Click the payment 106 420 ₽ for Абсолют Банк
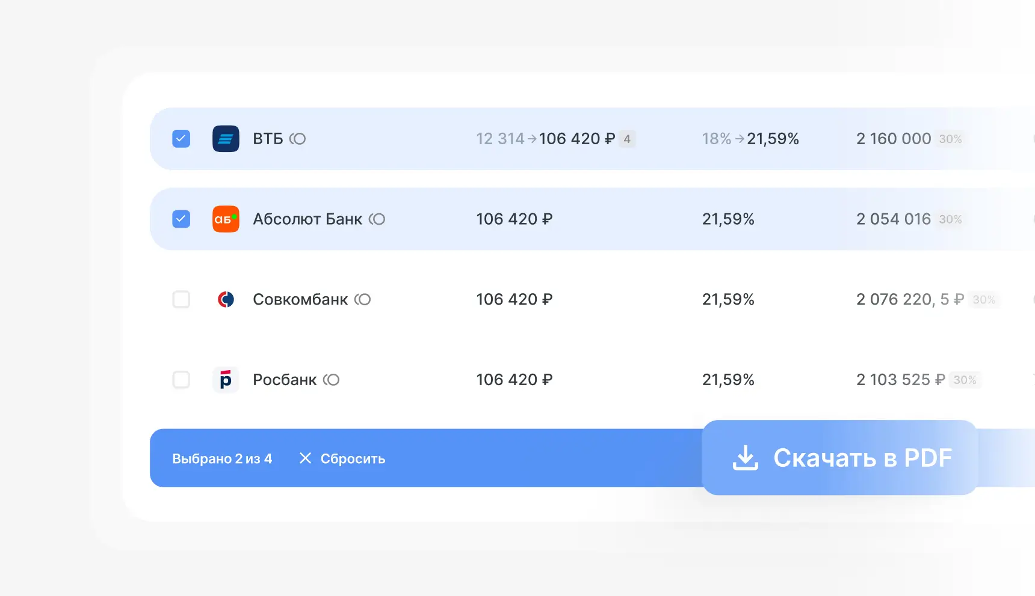Viewport: 1035px width, 596px height. pyautogui.click(x=514, y=219)
